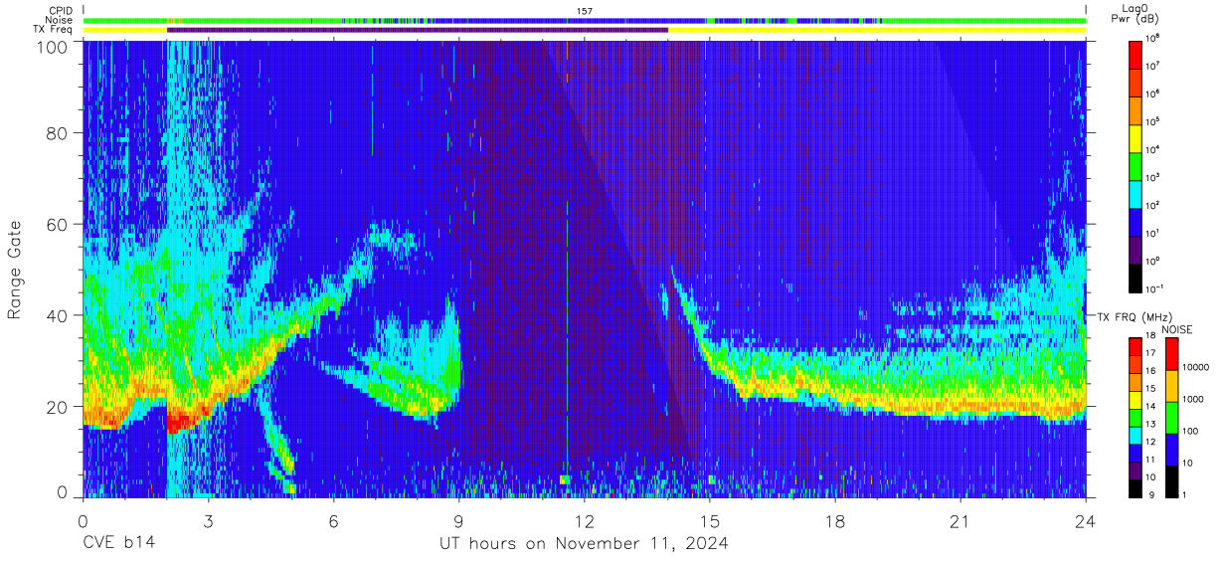Image resolution: width=1221 pixels, height=564 pixels.
Task: Click the UT hour tick label '9' on x-axis
Action: (458, 520)
